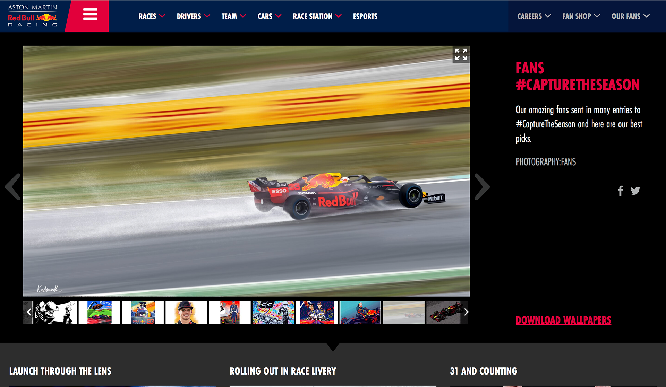Expand the Team dropdown menu
Viewport: 666px width, 387px height.
pos(233,16)
